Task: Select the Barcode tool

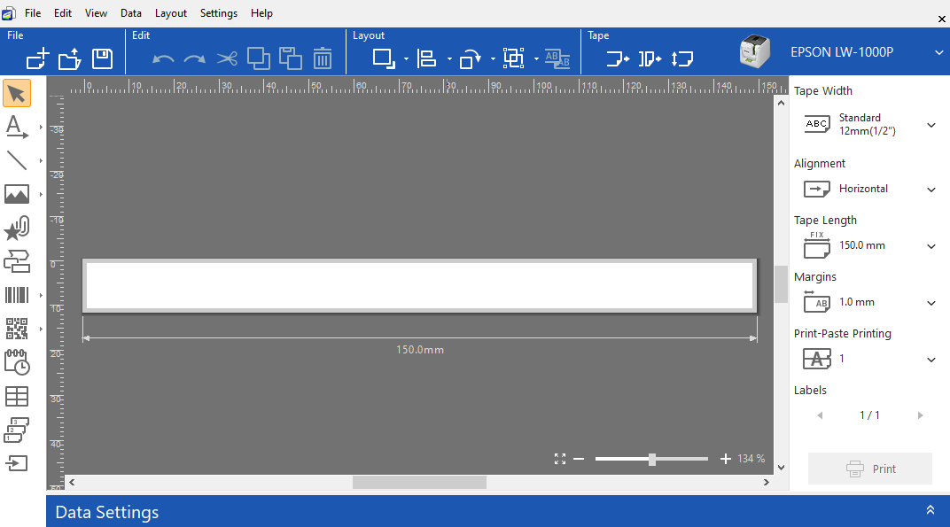Action: [16, 296]
